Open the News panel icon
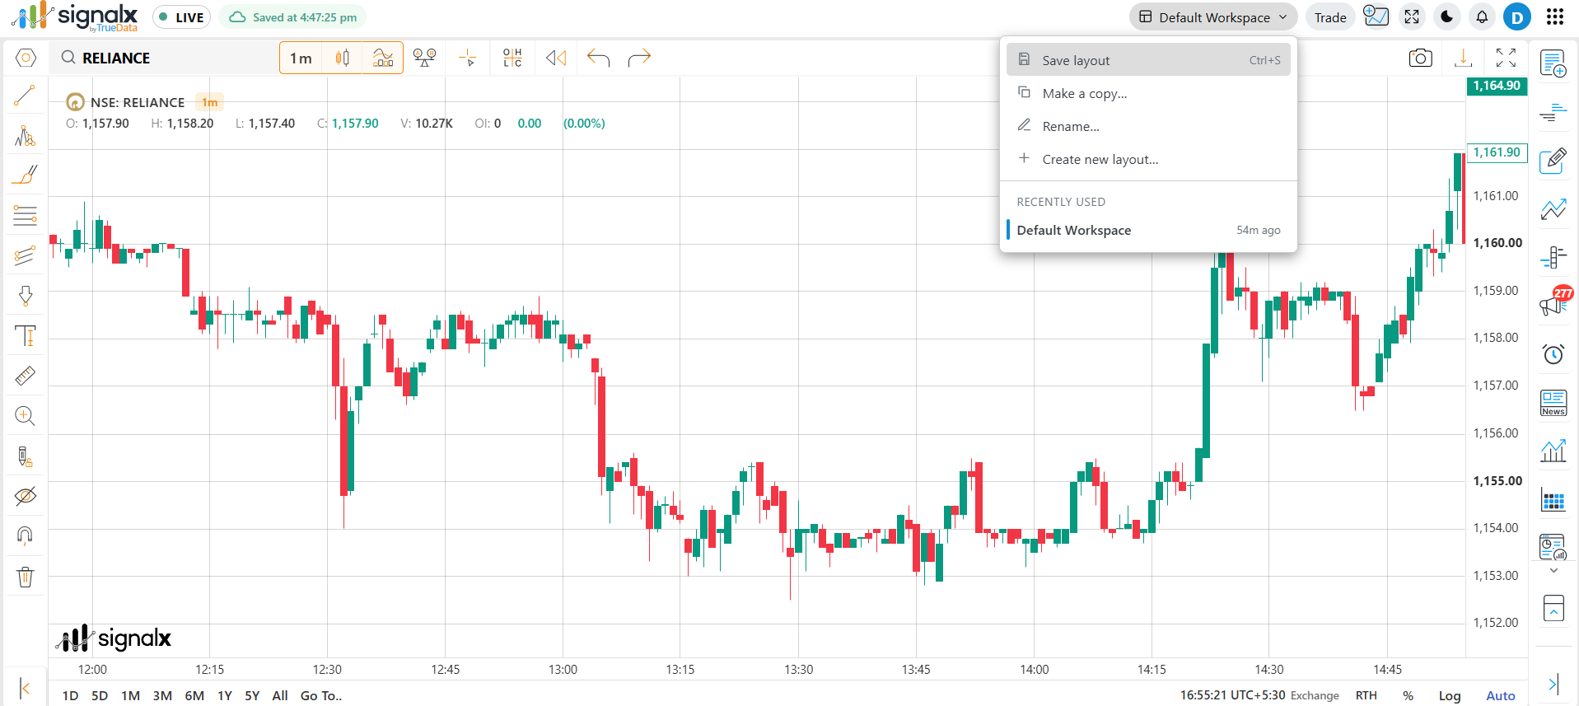The height and width of the screenshot is (706, 1579). [x=1553, y=403]
